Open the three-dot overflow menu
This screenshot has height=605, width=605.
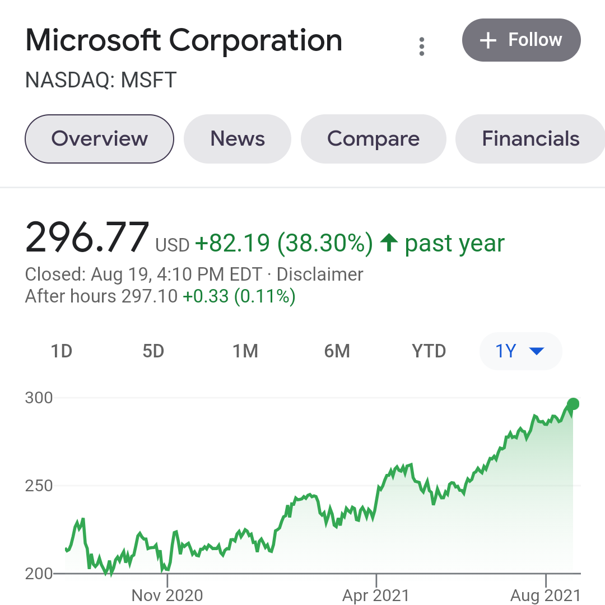pos(421,47)
